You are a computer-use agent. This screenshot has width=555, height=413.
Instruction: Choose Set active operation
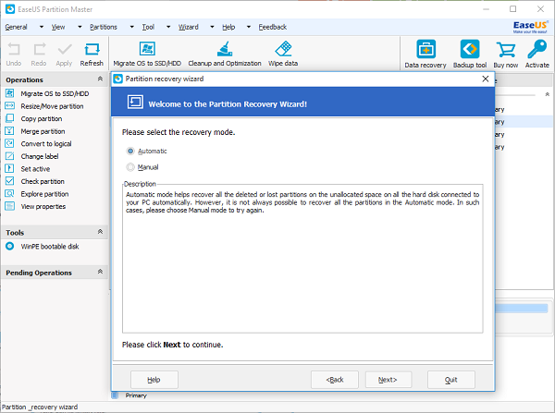(x=35, y=169)
